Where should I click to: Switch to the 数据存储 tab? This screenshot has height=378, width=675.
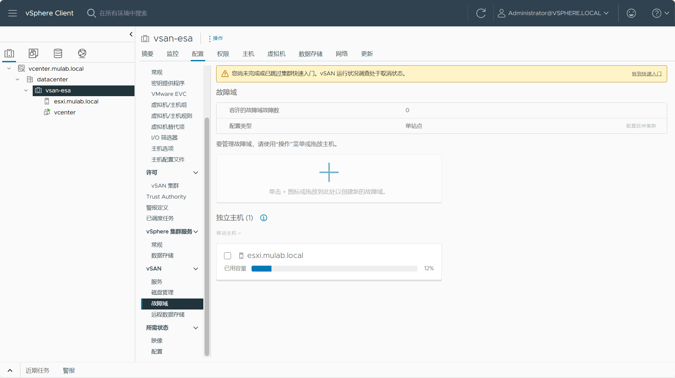click(310, 54)
